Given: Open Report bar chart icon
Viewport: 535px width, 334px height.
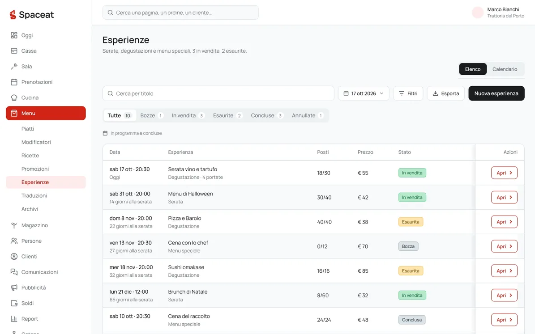Looking at the screenshot, I should (x=14, y=319).
